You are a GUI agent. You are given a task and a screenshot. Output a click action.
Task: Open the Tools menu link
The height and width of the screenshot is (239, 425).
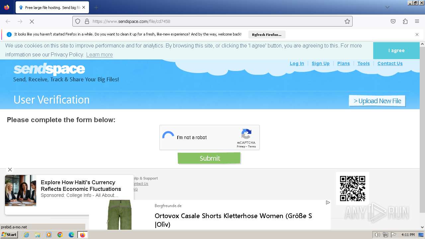(364, 63)
